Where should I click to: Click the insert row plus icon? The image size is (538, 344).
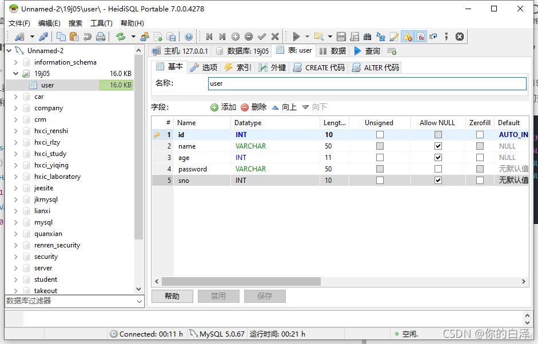pos(236,37)
